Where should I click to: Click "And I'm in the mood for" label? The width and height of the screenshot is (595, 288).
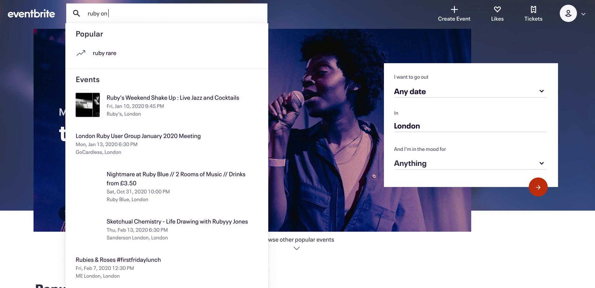[420, 149]
